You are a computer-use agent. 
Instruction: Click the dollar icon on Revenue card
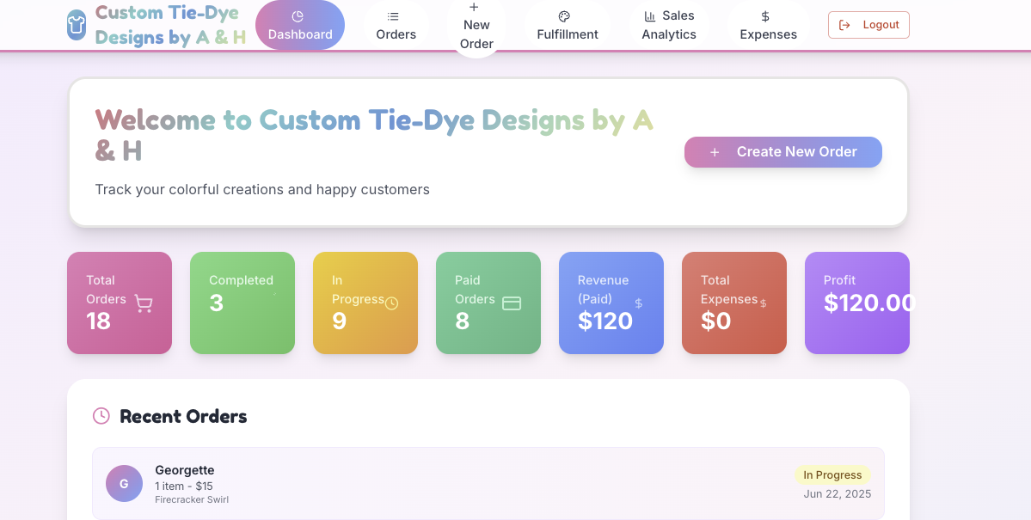click(x=638, y=303)
